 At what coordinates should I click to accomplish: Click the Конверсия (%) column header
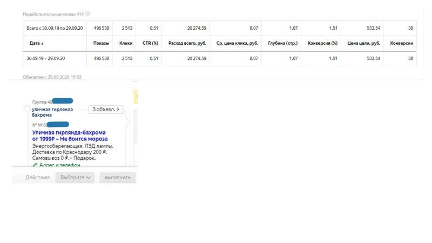[322, 43]
